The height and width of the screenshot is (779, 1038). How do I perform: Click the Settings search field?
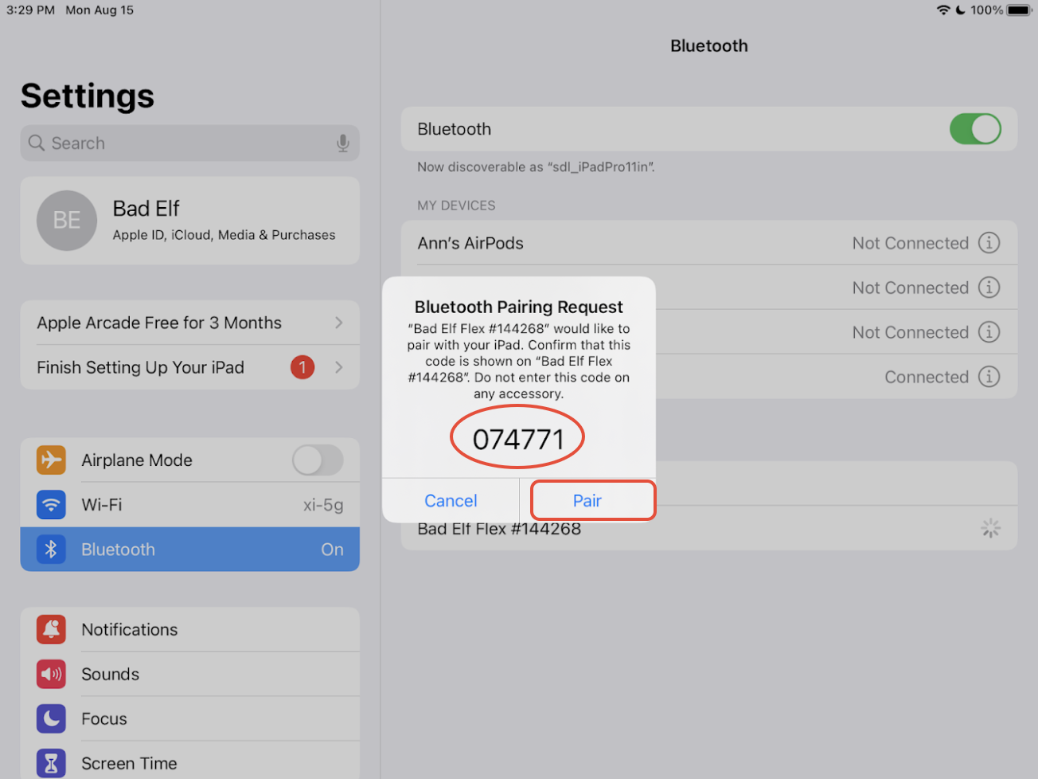click(189, 143)
